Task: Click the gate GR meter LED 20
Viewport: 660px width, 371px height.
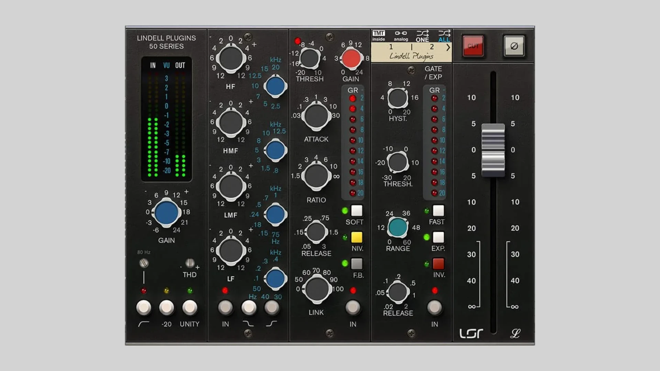Action: 434,193
